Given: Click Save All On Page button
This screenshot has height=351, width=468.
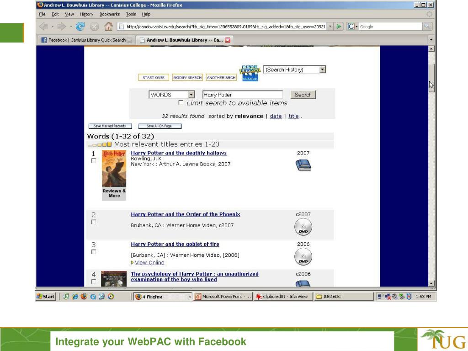Looking at the screenshot, I should 160,126.
